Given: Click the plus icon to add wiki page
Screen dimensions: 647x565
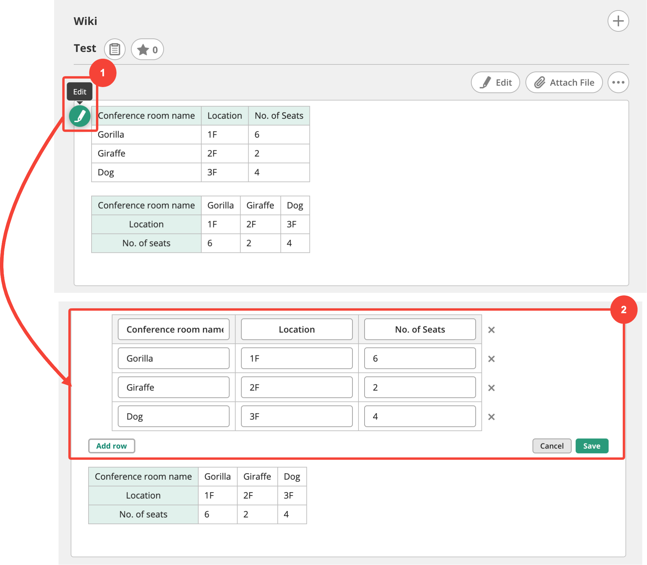Looking at the screenshot, I should pyautogui.click(x=618, y=21).
